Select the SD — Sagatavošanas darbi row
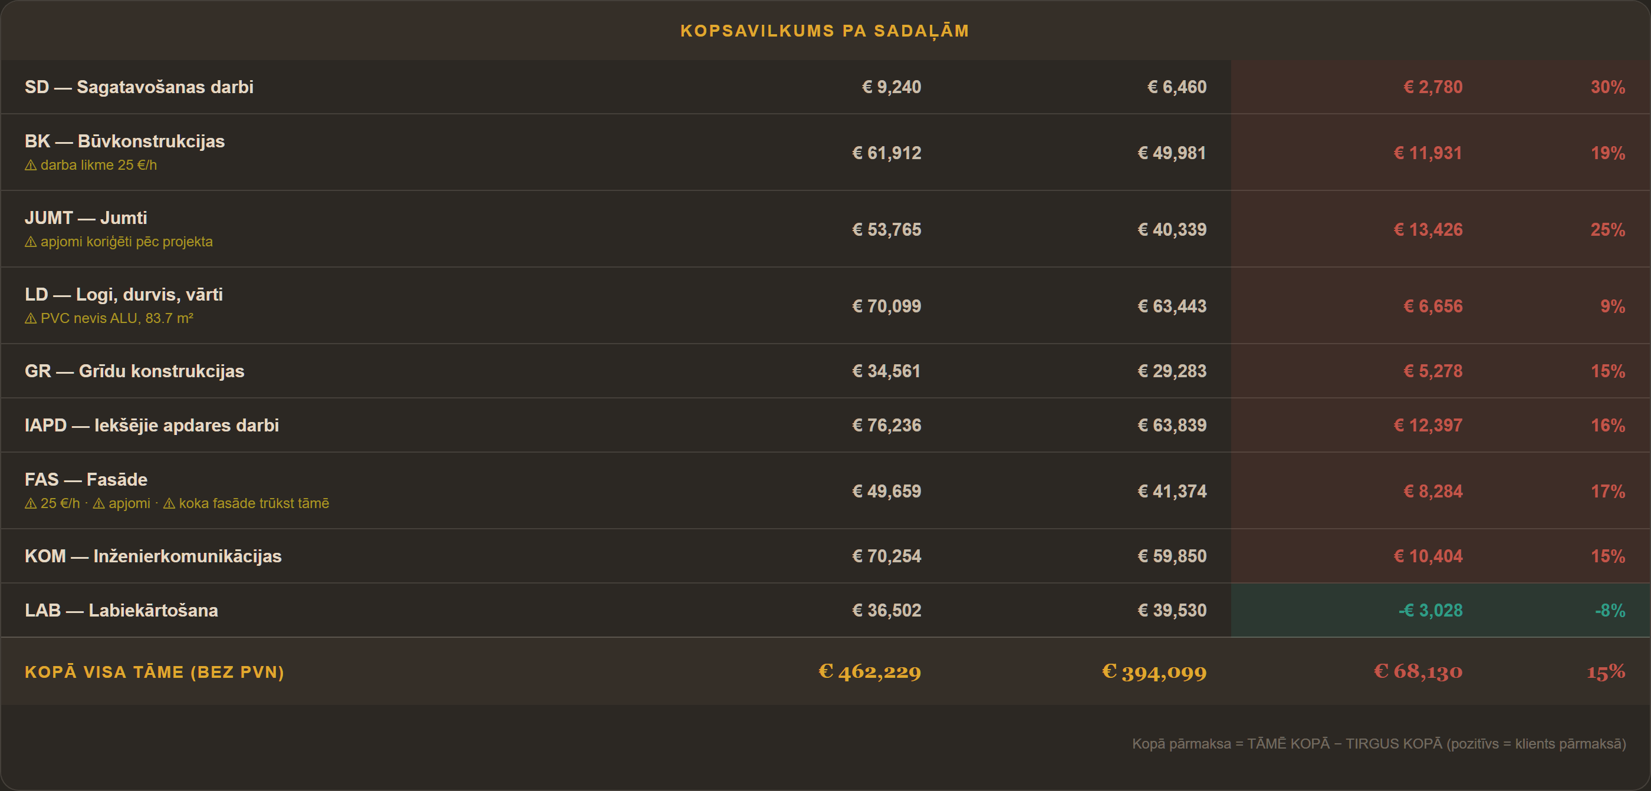This screenshot has height=791, width=1651. point(825,87)
